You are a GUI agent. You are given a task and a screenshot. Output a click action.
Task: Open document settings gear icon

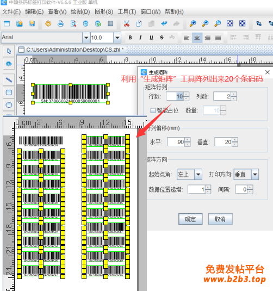(48, 23)
